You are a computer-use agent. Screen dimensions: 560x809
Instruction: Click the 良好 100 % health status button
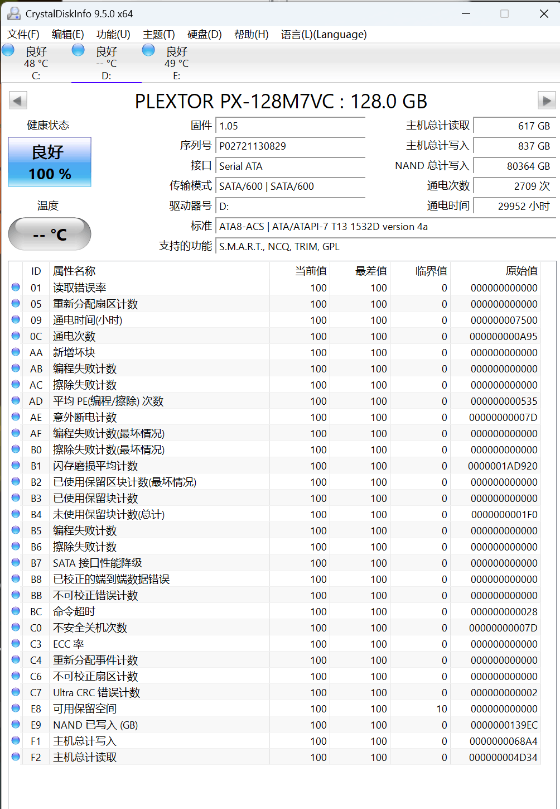(50, 162)
